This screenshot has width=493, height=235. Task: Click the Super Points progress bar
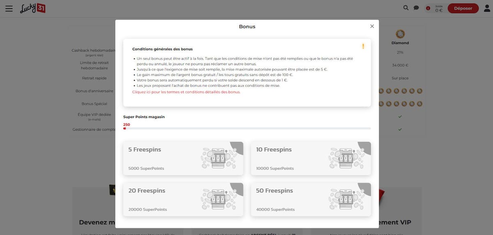point(247,128)
